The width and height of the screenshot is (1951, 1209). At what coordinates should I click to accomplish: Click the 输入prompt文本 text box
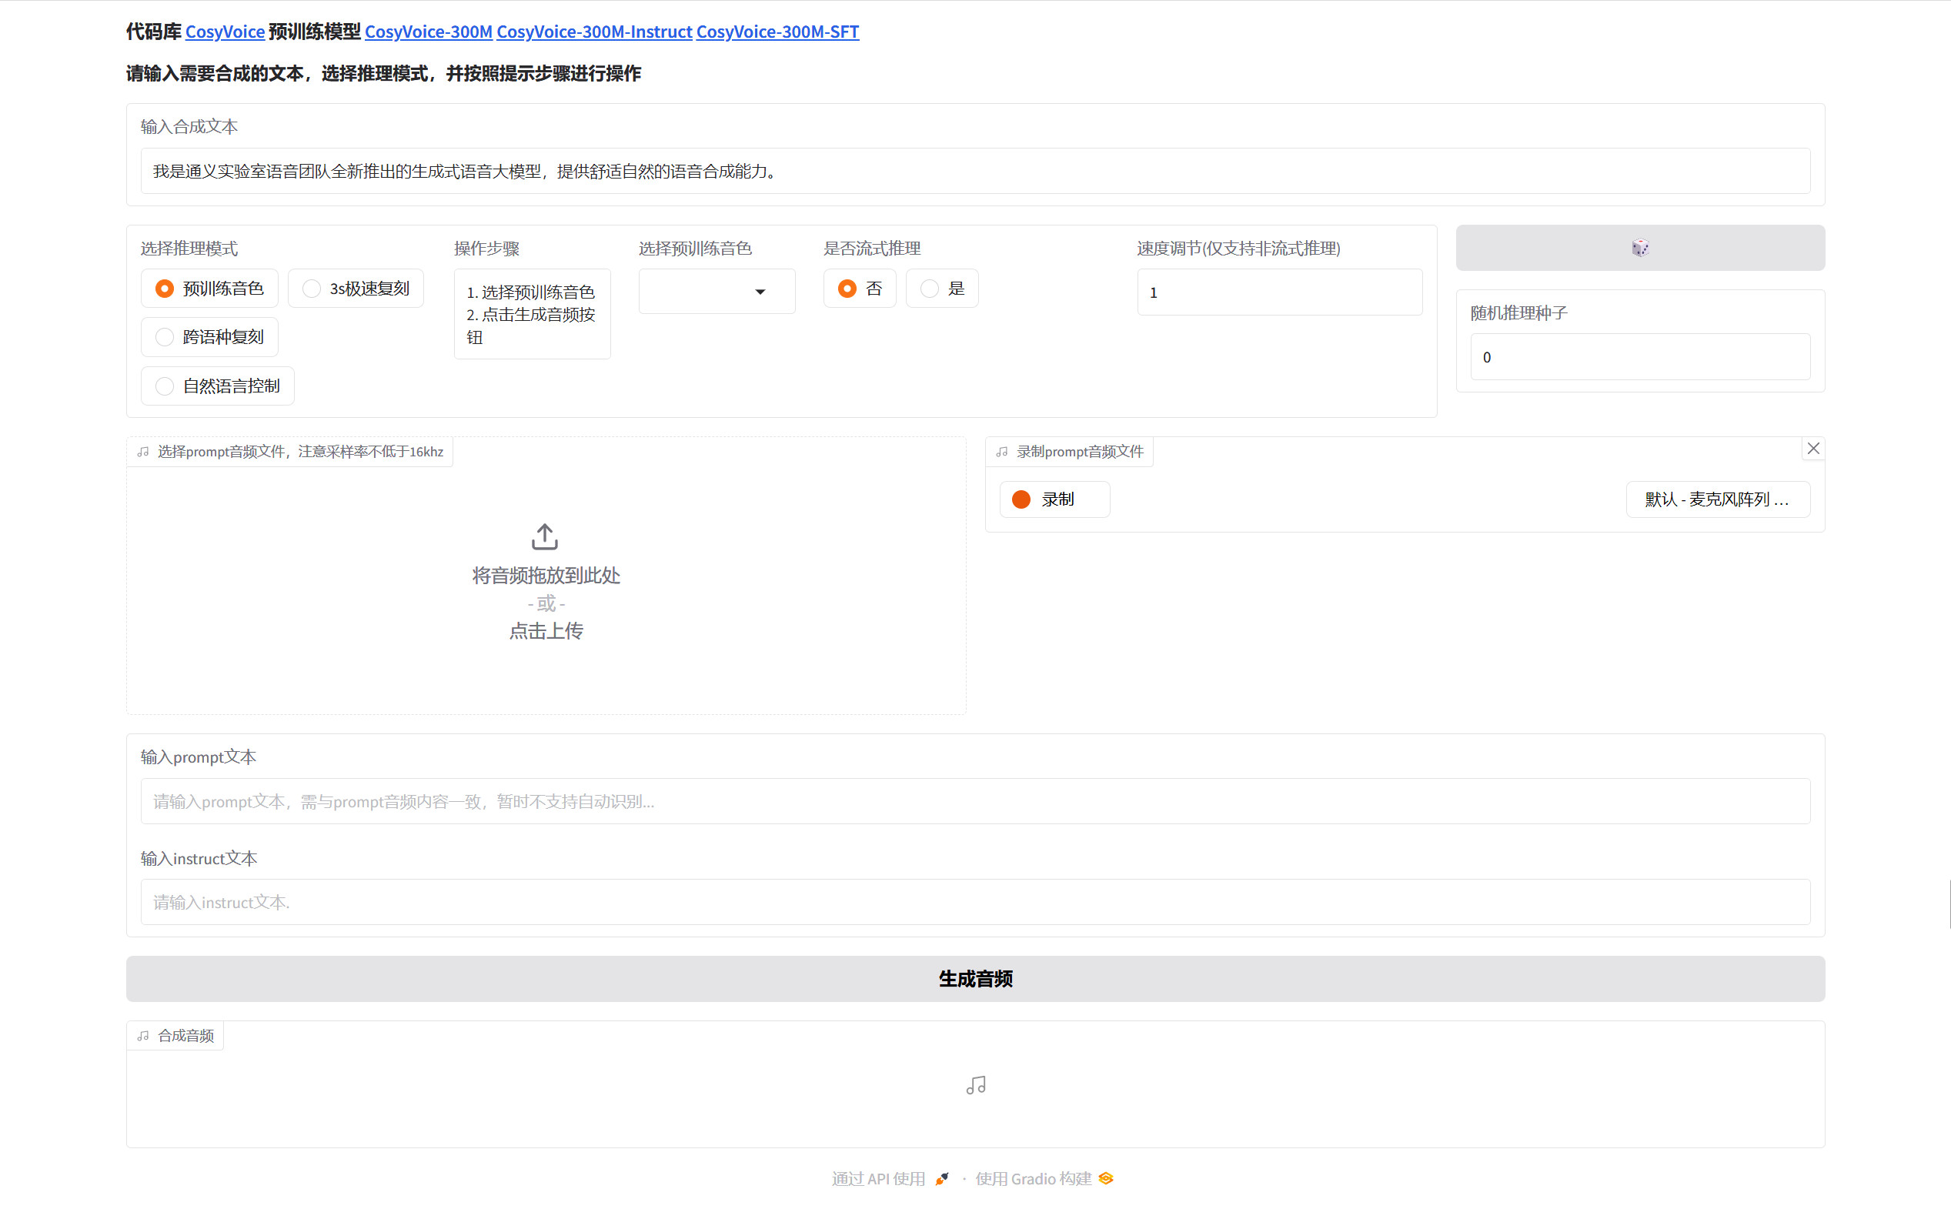974,801
